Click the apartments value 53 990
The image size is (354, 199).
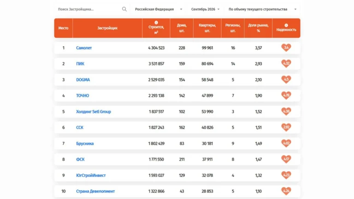(207, 111)
